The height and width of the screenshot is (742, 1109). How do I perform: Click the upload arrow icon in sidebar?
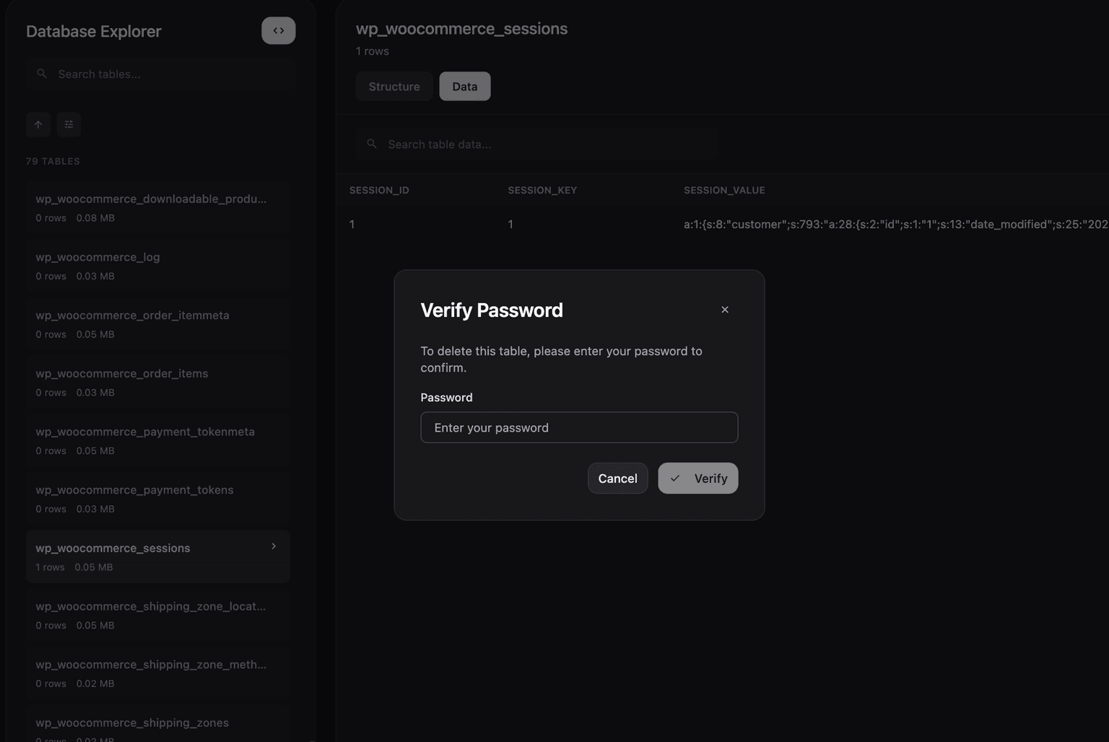click(38, 124)
